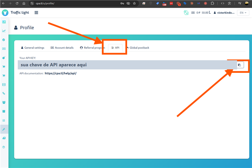
Task: Reload the page with refresh button
Action: coord(17,4)
